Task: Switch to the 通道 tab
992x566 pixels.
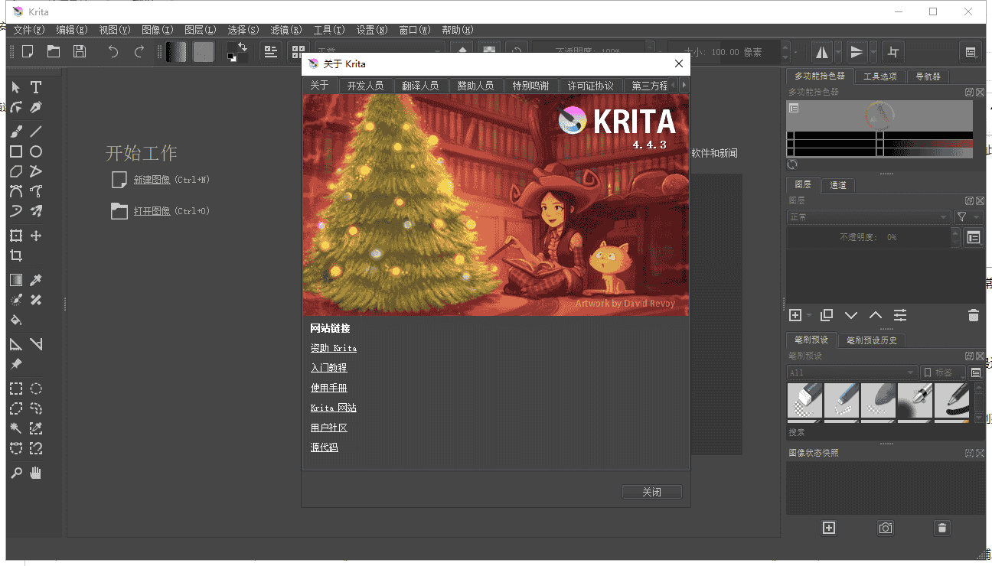Action: (837, 184)
